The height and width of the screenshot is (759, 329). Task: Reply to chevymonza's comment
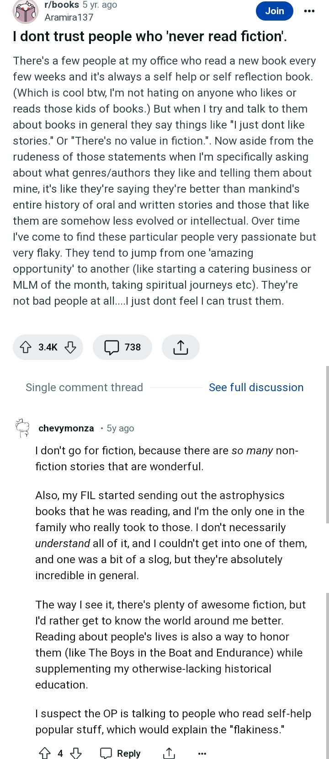(x=121, y=753)
